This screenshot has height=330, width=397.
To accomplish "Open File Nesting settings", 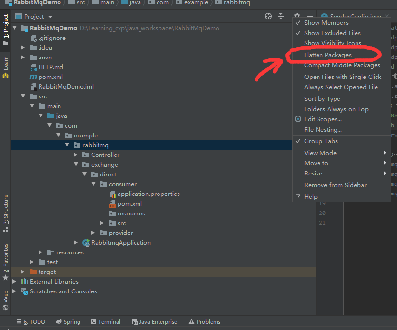I will point(341,130).
